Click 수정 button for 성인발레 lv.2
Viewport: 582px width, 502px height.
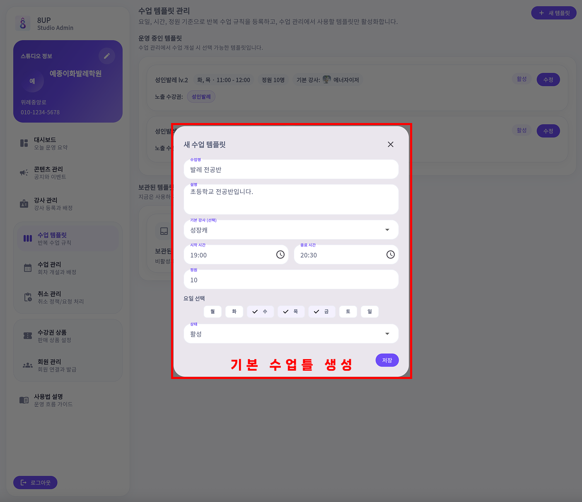point(548,80)
